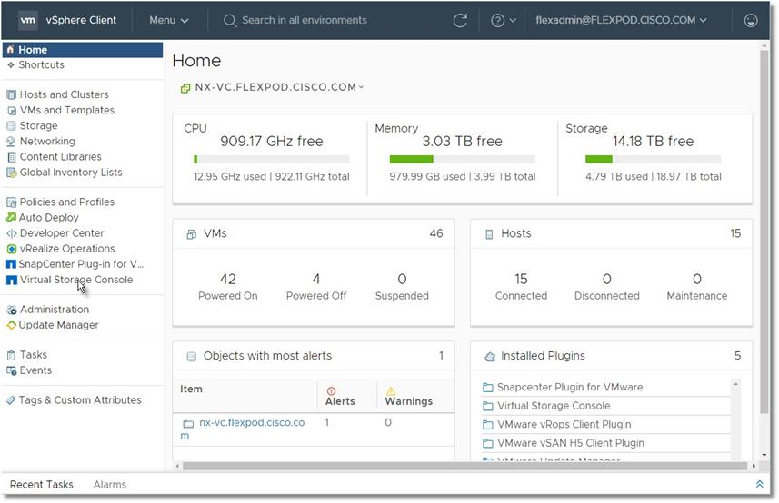Screen dimensions: 779x503
Task: Click the Warnings column header
Action: (408, 397)
